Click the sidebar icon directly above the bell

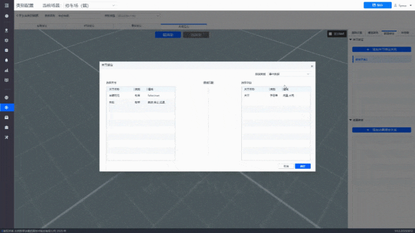tap(6, 50)
